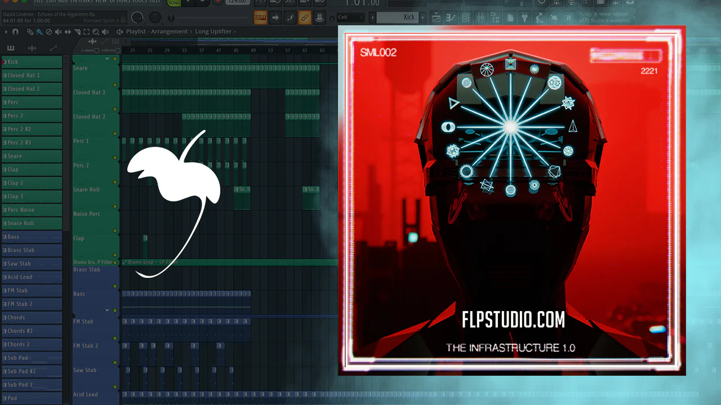The height and width of the screenshot is (405, 721).
Task: Adjust the main volume knob
Action: tap(137, 17)
